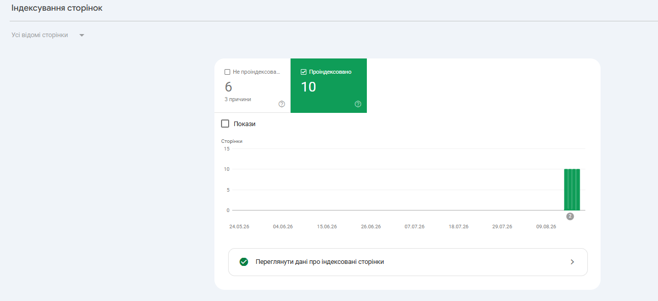The image size is (658, 301).
Task: Open Усі відомі сторінки dropdown arrow
Action: 82,35
